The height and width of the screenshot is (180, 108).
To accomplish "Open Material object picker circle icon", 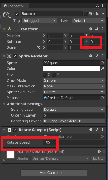I will click(x=102, y=98).
